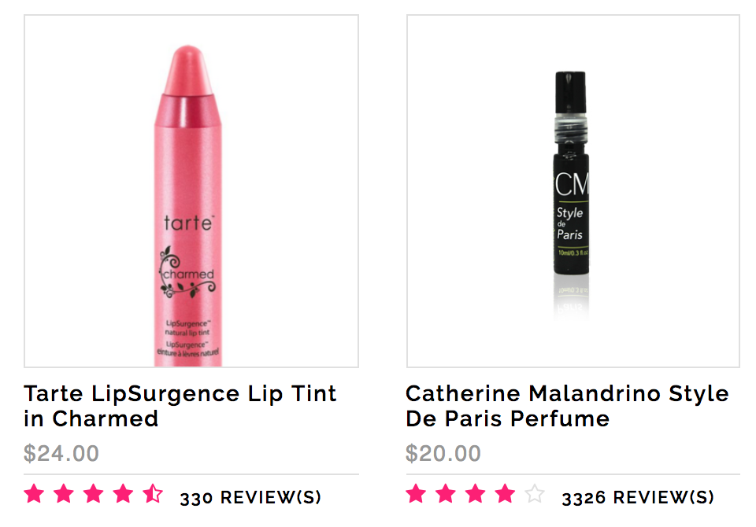Click the $20.00 price of the perfume
This screenshot has width=756, height=527.
tap(443, 453)
